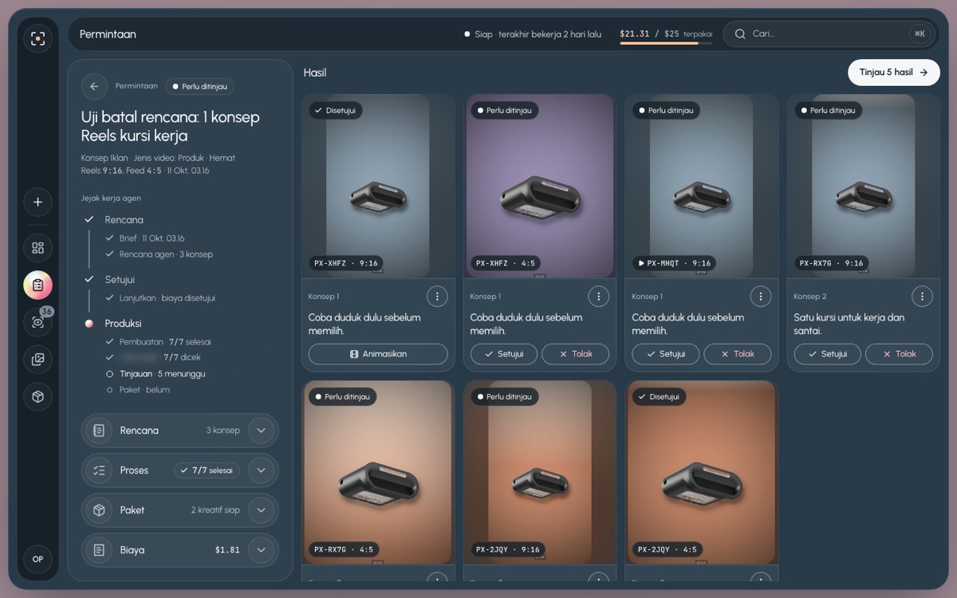This screenshot has width=957, height=598.
Task: Open the OP user avatar
Action: coord(37,559)
